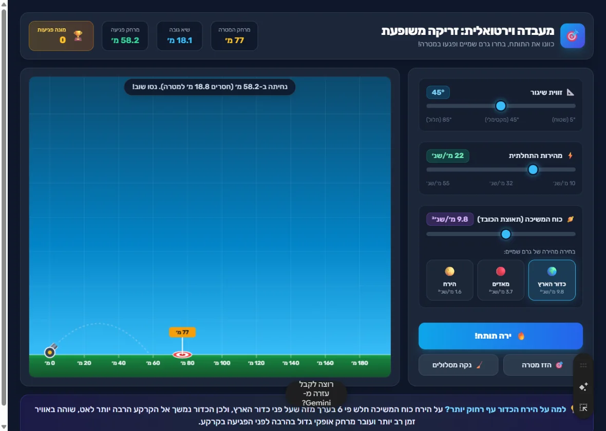Image resolution: width=606 pixels, height=431 pixels.
Task: Clear trajectories with the נקה מסלולים button
Action: [x=459, y=365]
